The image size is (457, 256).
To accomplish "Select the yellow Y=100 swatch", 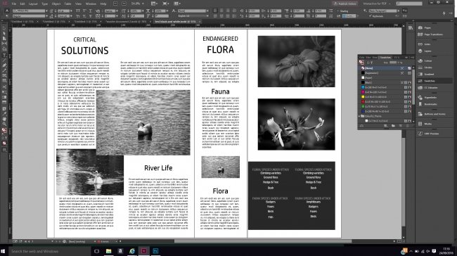I will [385, 97].
